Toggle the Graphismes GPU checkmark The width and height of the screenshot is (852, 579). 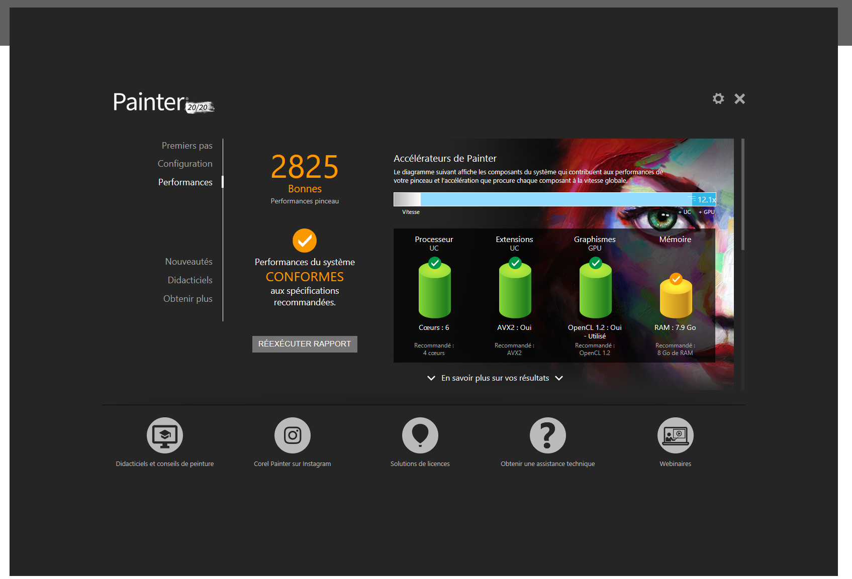tap(595, 262)
